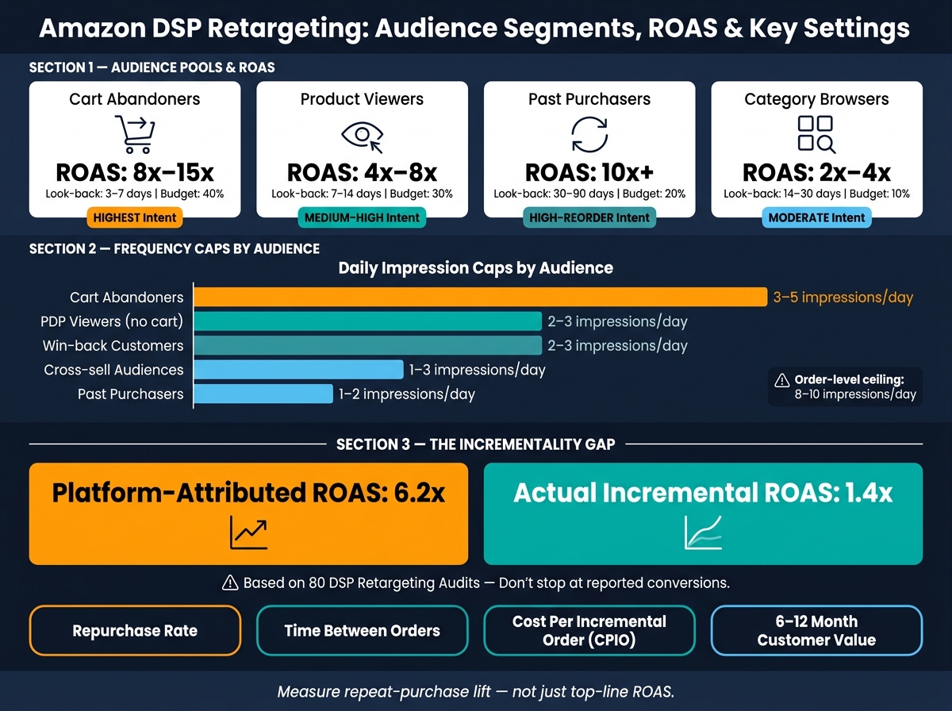
Task: Click the Product Viewers card title
Action: [362, 99]
